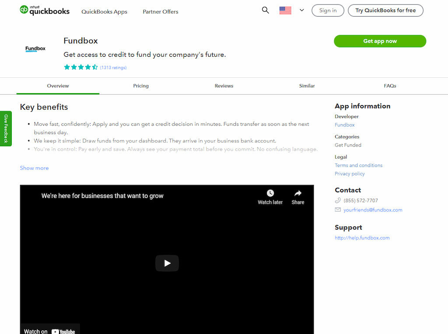Switch to the FAQs tab

click(390, 86)
